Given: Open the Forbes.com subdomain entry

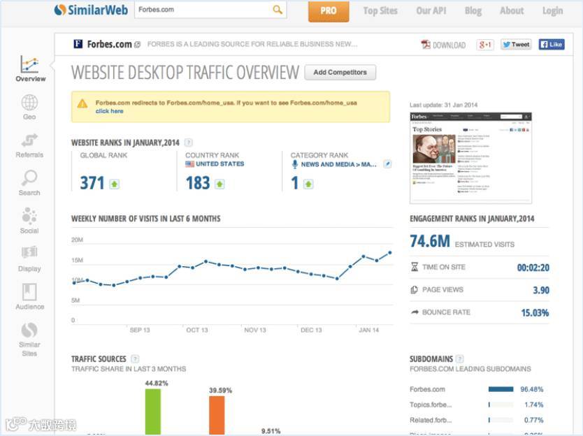Looking at the screenshot, I should tap(427, 389).
